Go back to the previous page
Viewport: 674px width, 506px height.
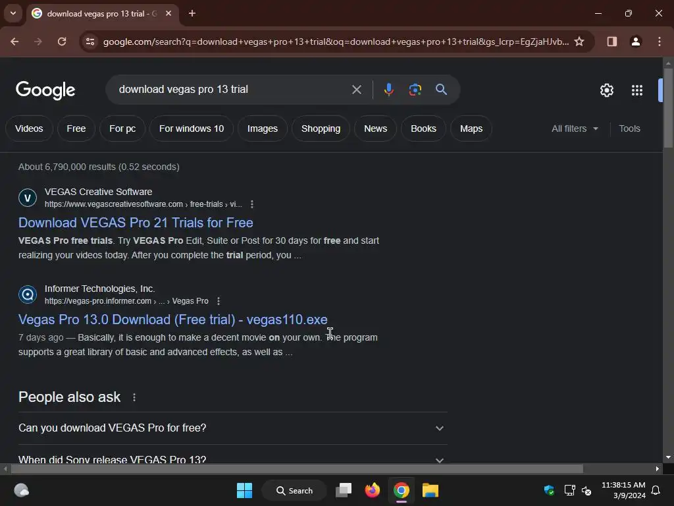(14, 42)
